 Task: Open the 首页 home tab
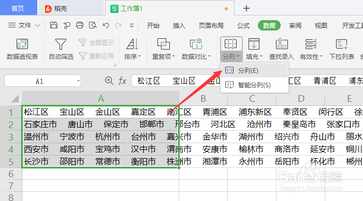(x=18, y=8)
